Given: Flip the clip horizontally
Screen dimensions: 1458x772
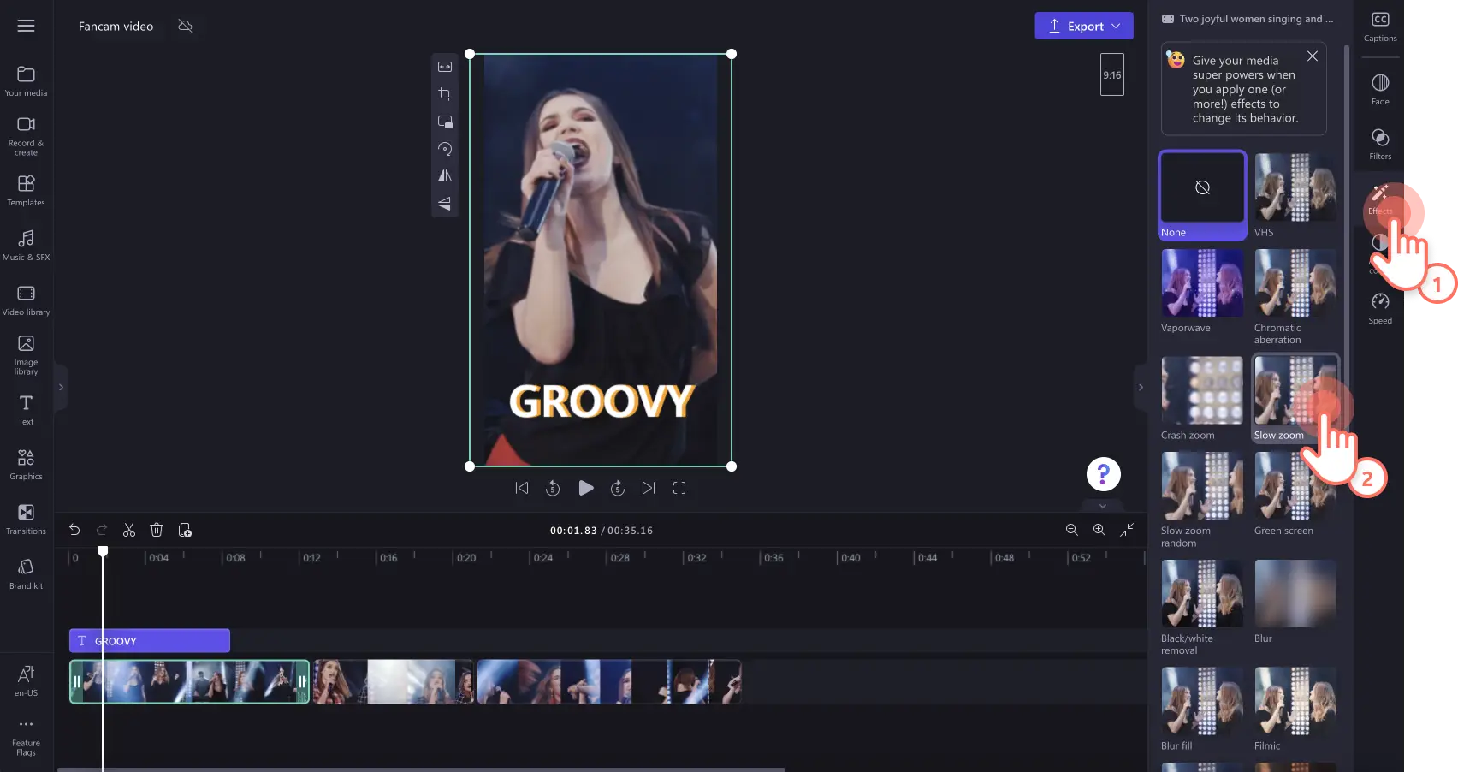Looking at the screenshot, I should tap(445, 176).
